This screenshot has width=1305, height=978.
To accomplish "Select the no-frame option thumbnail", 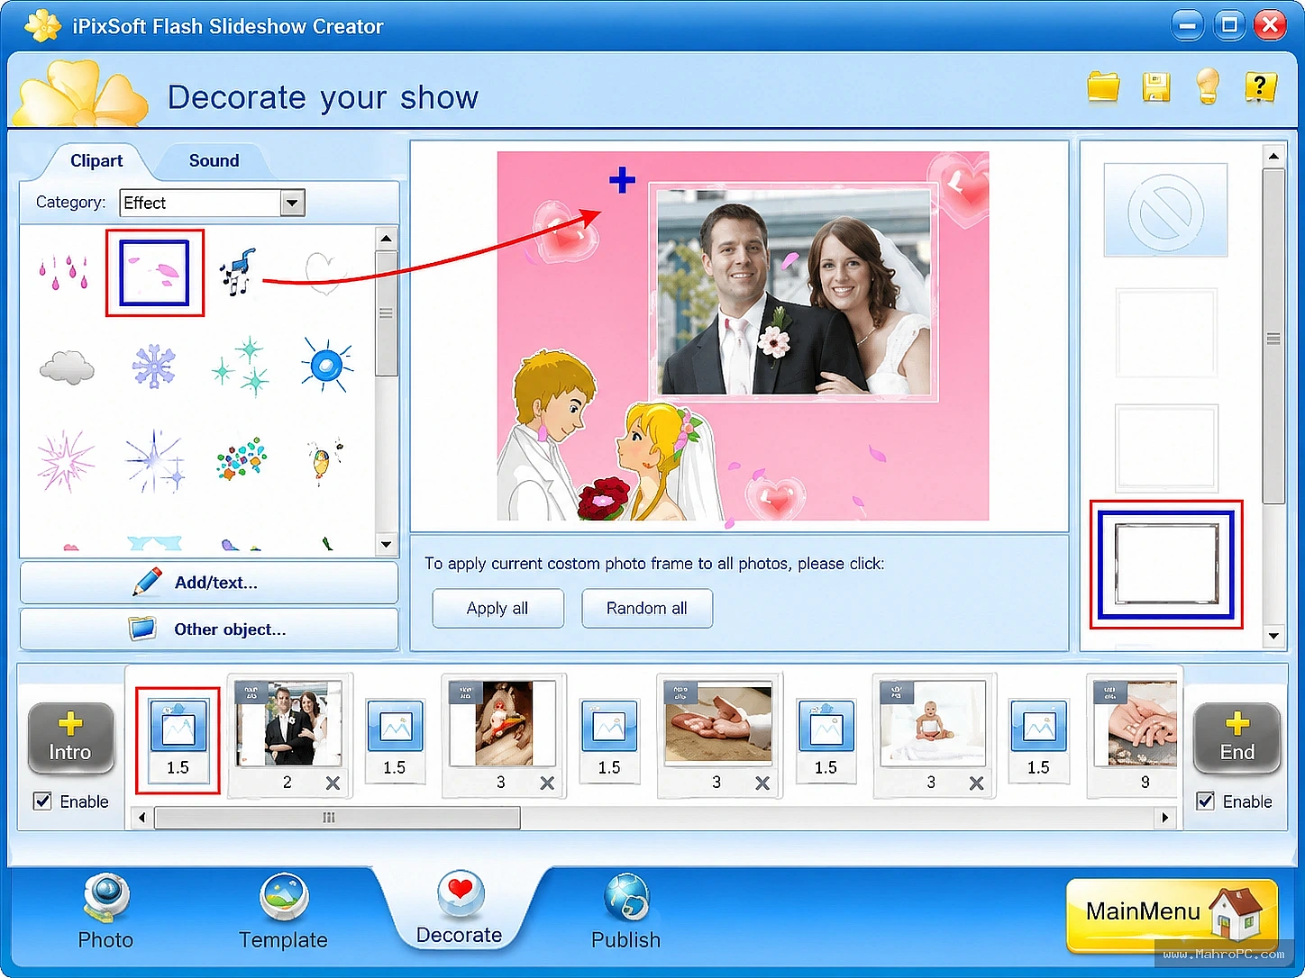I will pyautogui.click(x=1165, y=210).
